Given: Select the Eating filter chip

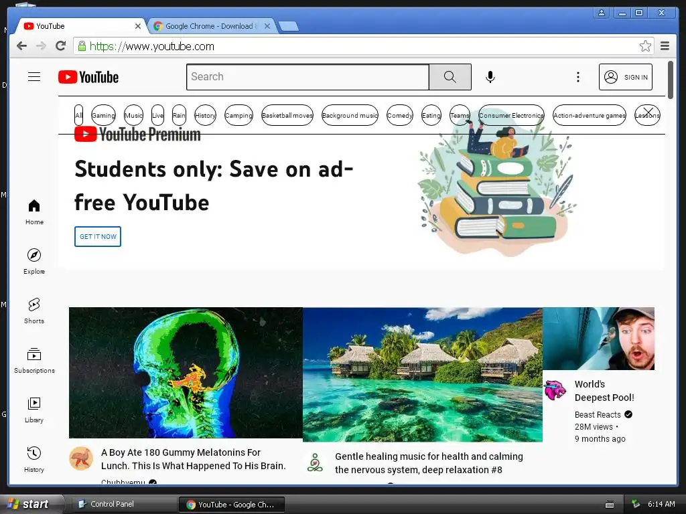Looking at the screenshot, I should tap(431, 115).
